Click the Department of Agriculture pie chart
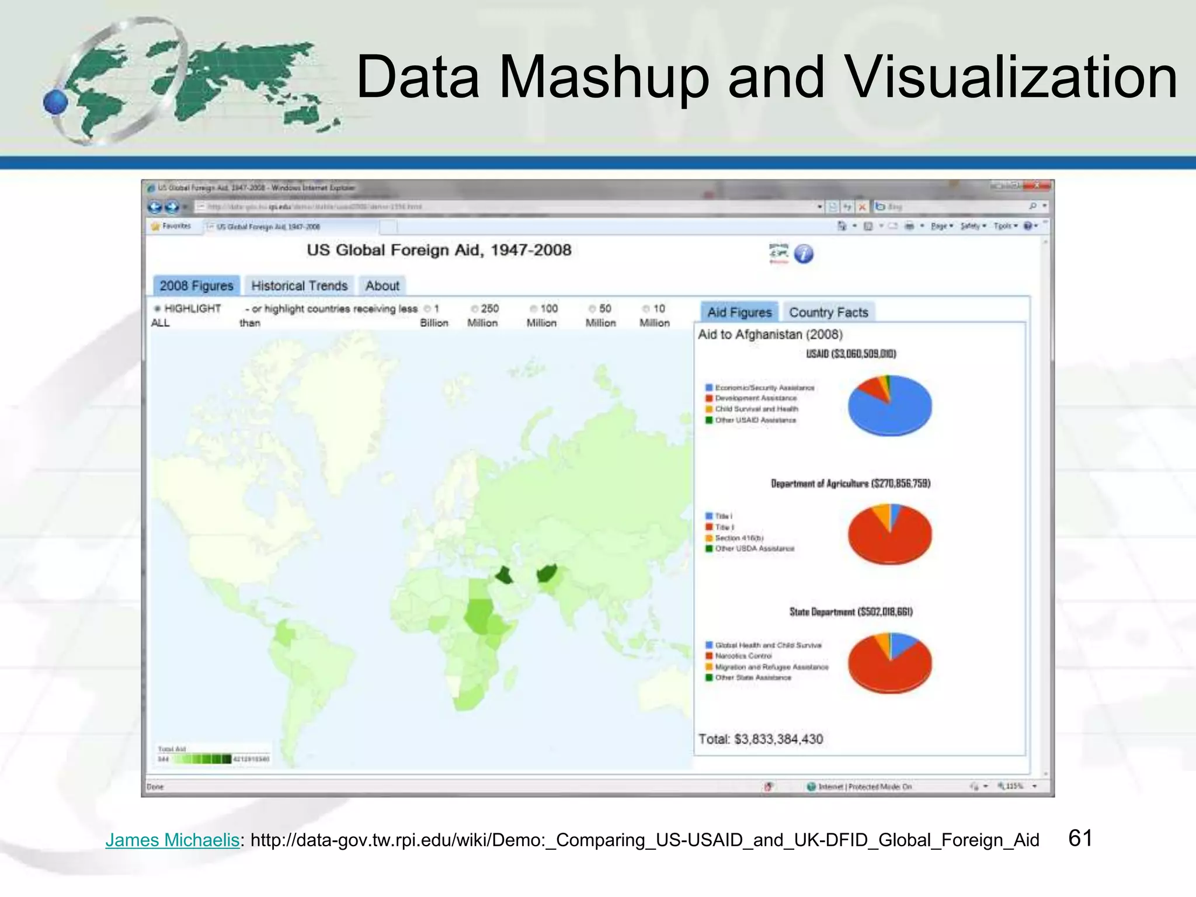Image resolution: width=1196 pixels, height=897 pixels. (x=889, y=534)
